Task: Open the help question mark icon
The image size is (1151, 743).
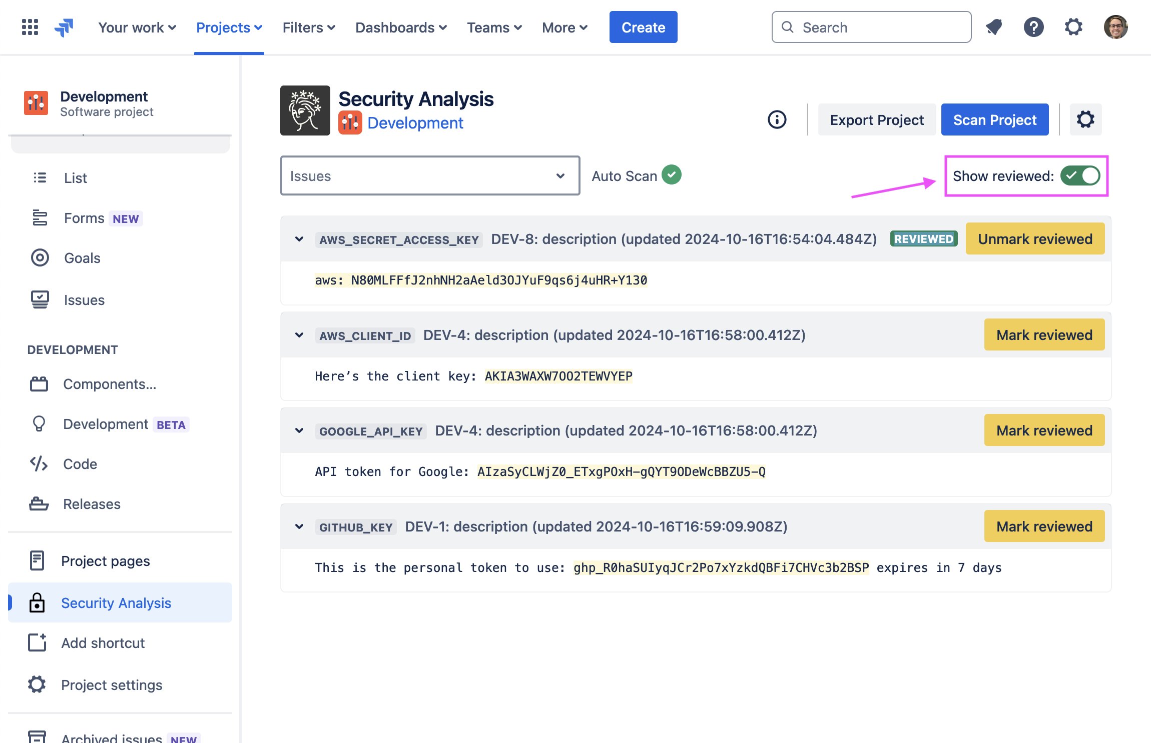Action: [x=1033, y=27]
